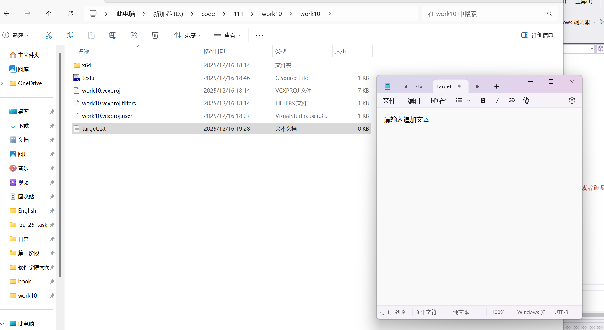
Task: Expand the OneDrive tree node
Action: click(2, 83)
